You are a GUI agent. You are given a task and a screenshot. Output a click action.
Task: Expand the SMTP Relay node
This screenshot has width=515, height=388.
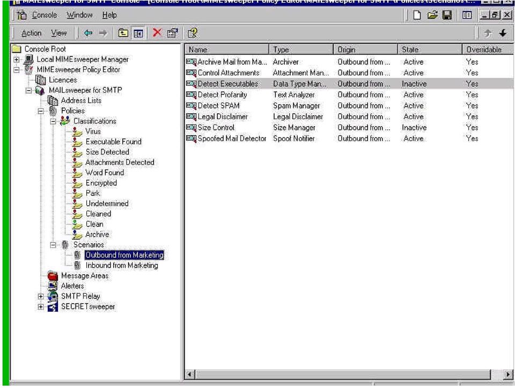click(x=41, y=296)
